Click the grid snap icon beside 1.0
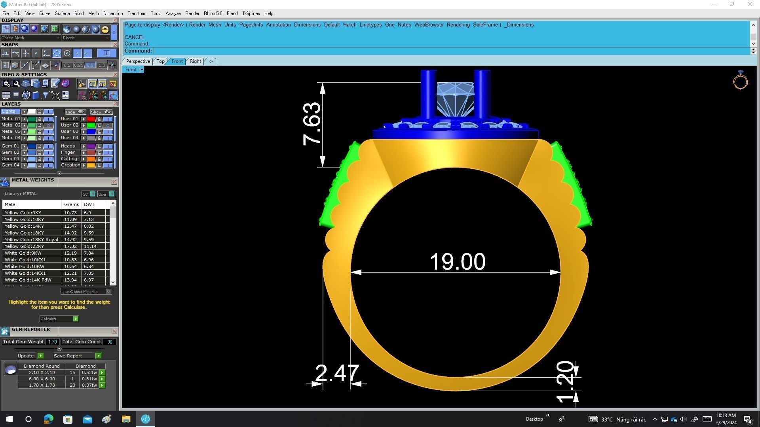 (112, 65)
